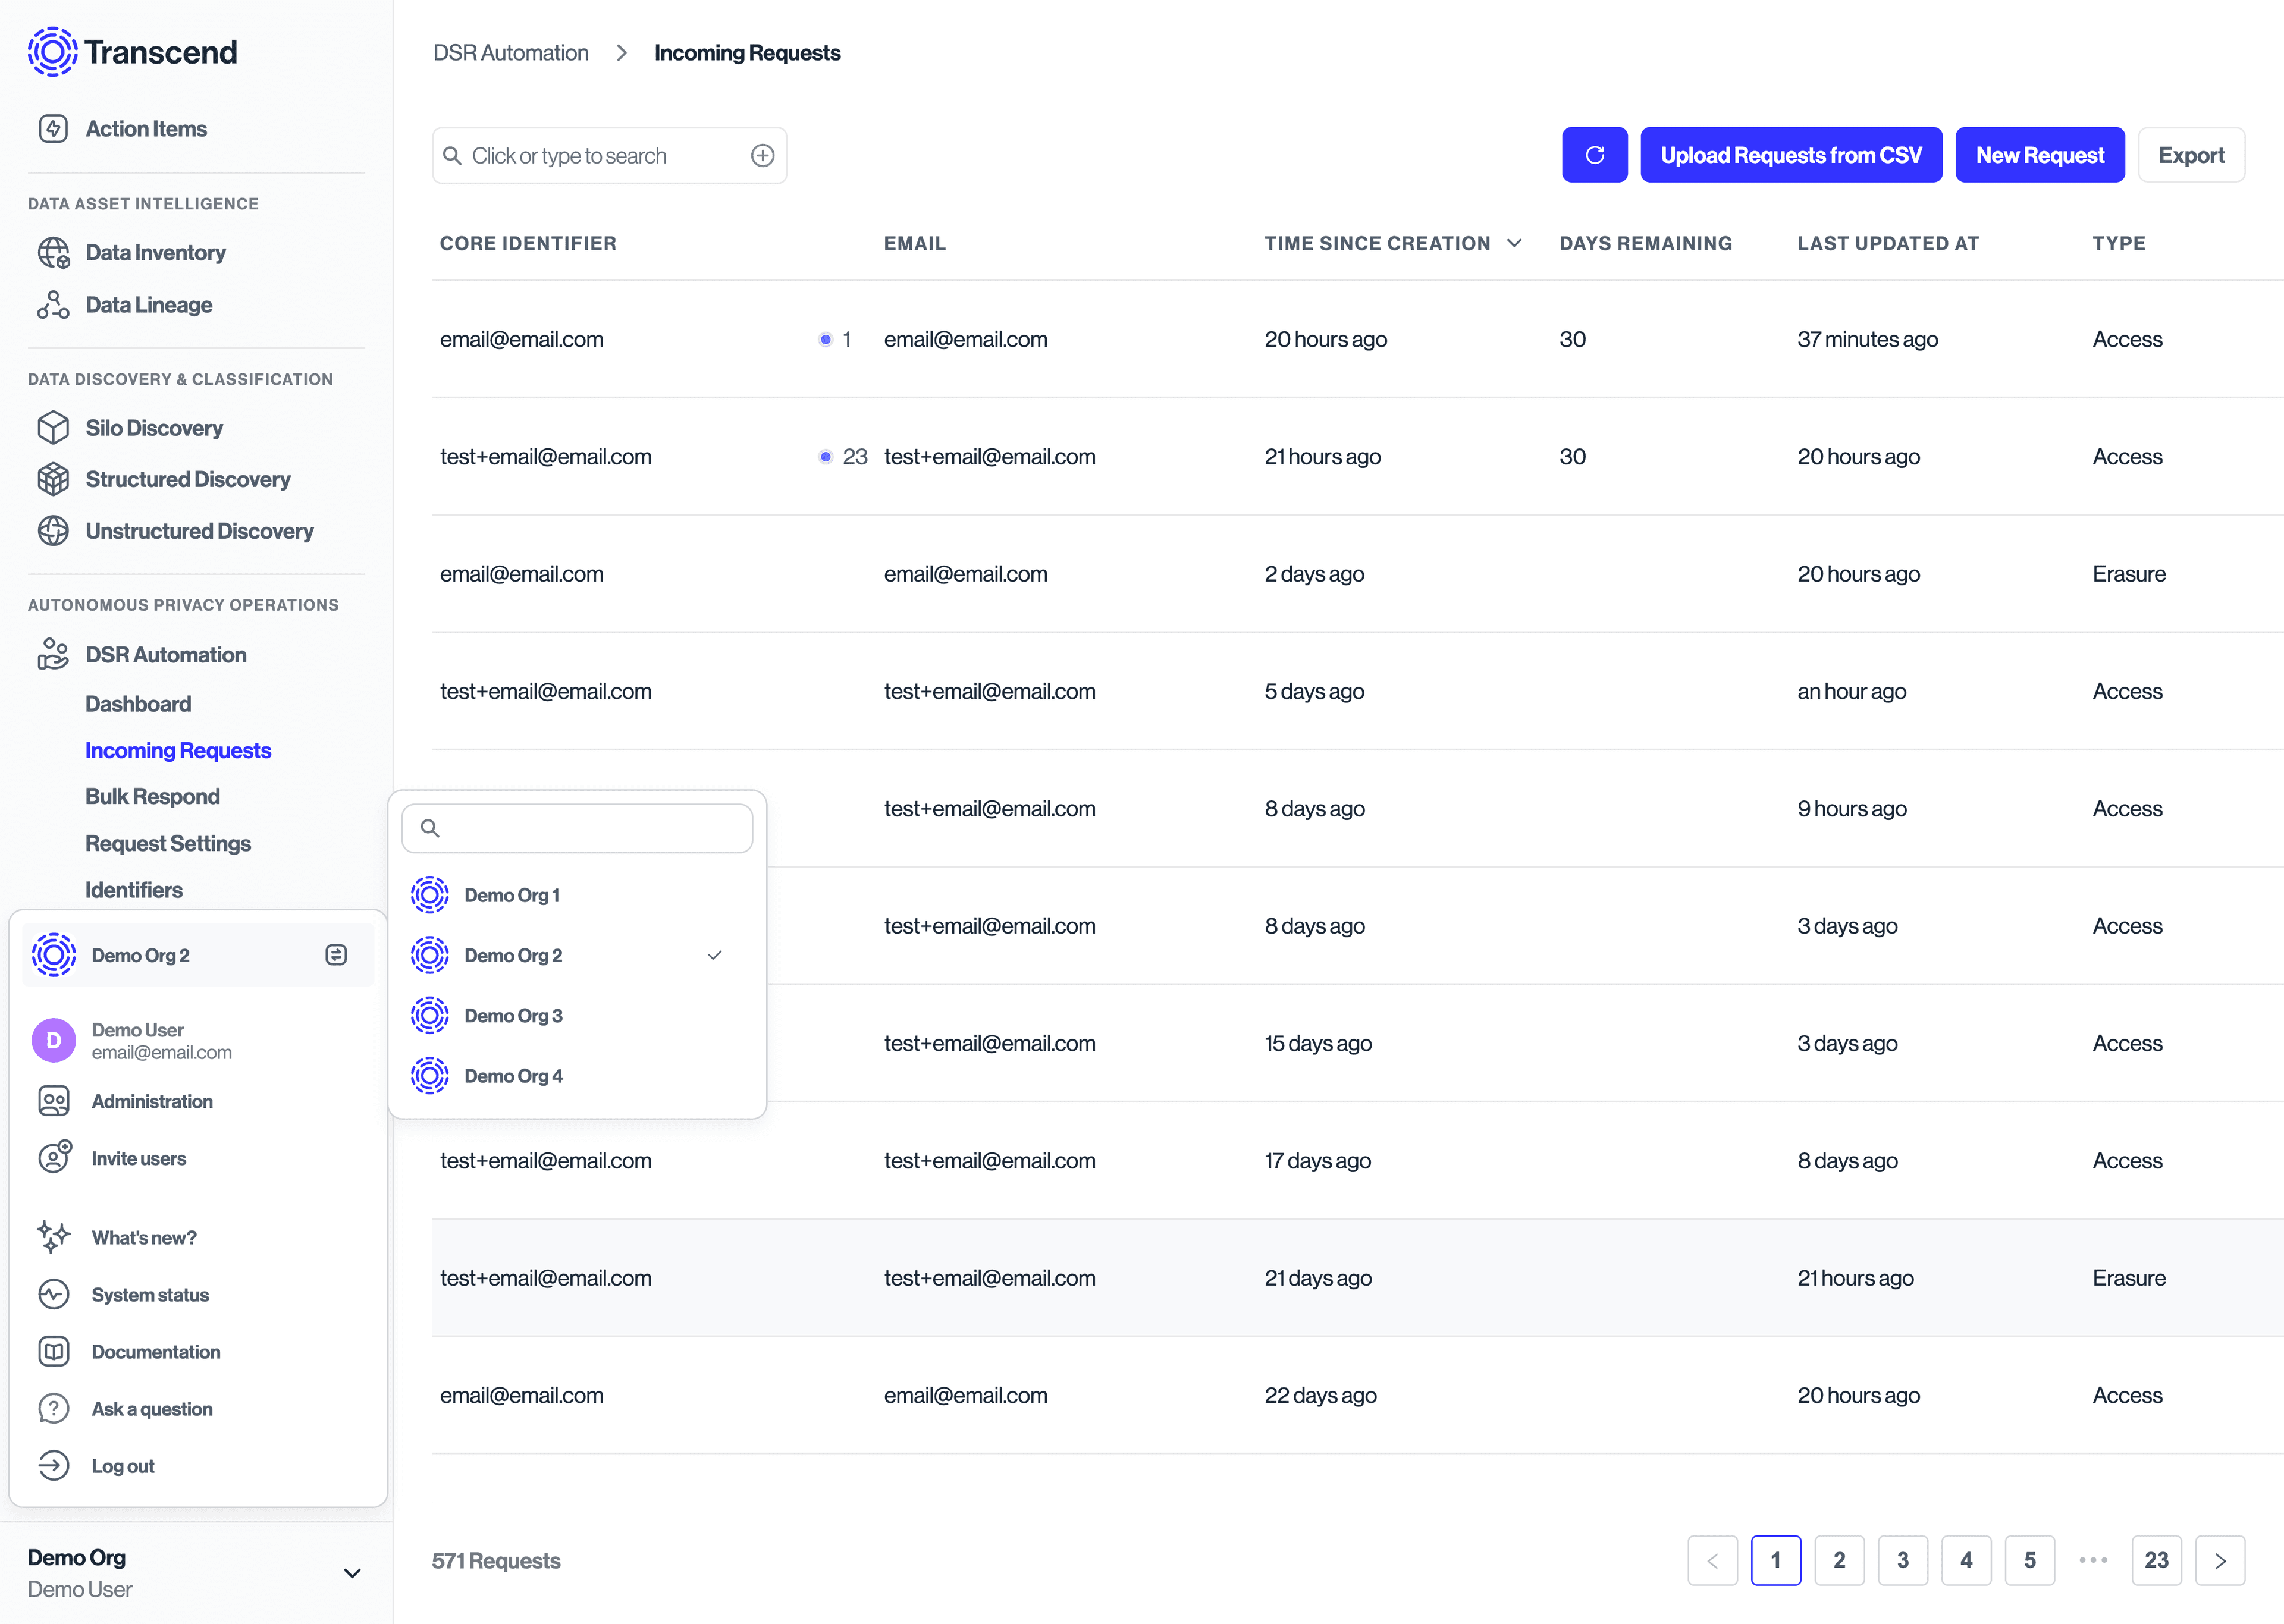
Task: Open Silo Discovery
Action: tap(153, 427)
